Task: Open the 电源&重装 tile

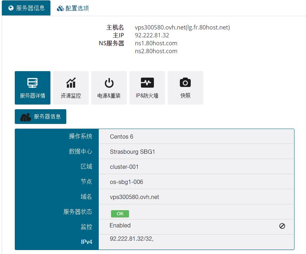Action: 109,88
